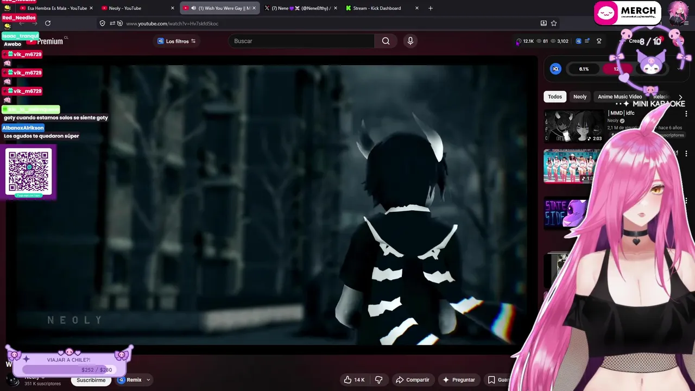Open the MMD idfc video thumbnail

point(573,126)
